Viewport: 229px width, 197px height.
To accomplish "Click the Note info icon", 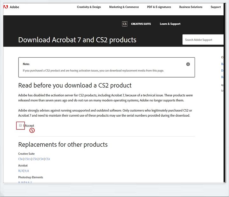I will coord(188,64).
